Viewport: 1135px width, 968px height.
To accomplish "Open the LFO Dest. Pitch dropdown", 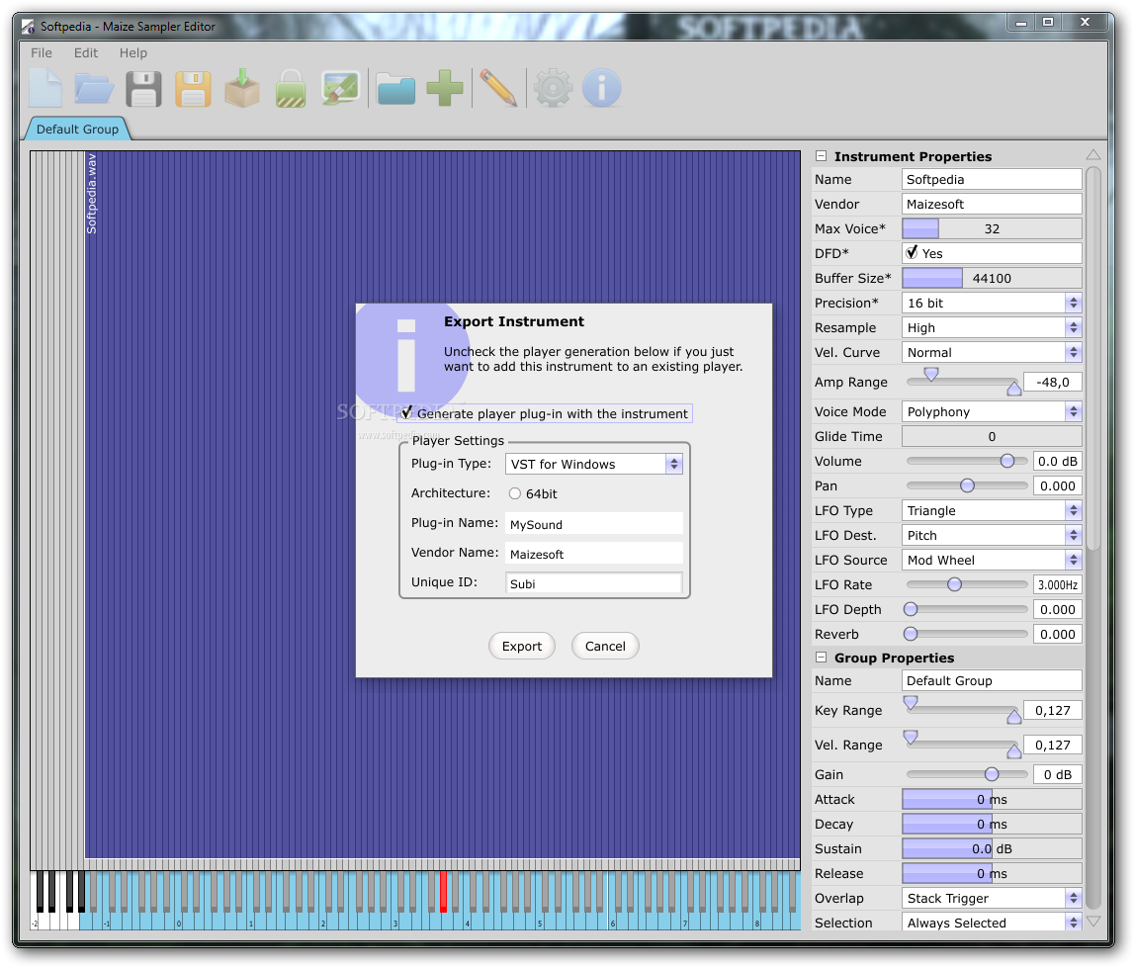I will click(992, 535).
